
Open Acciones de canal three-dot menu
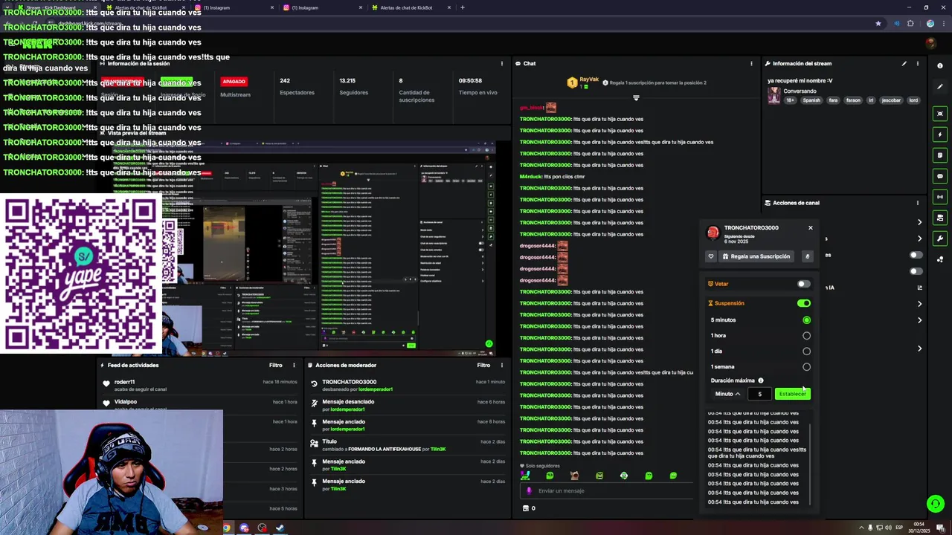[918, 203]
